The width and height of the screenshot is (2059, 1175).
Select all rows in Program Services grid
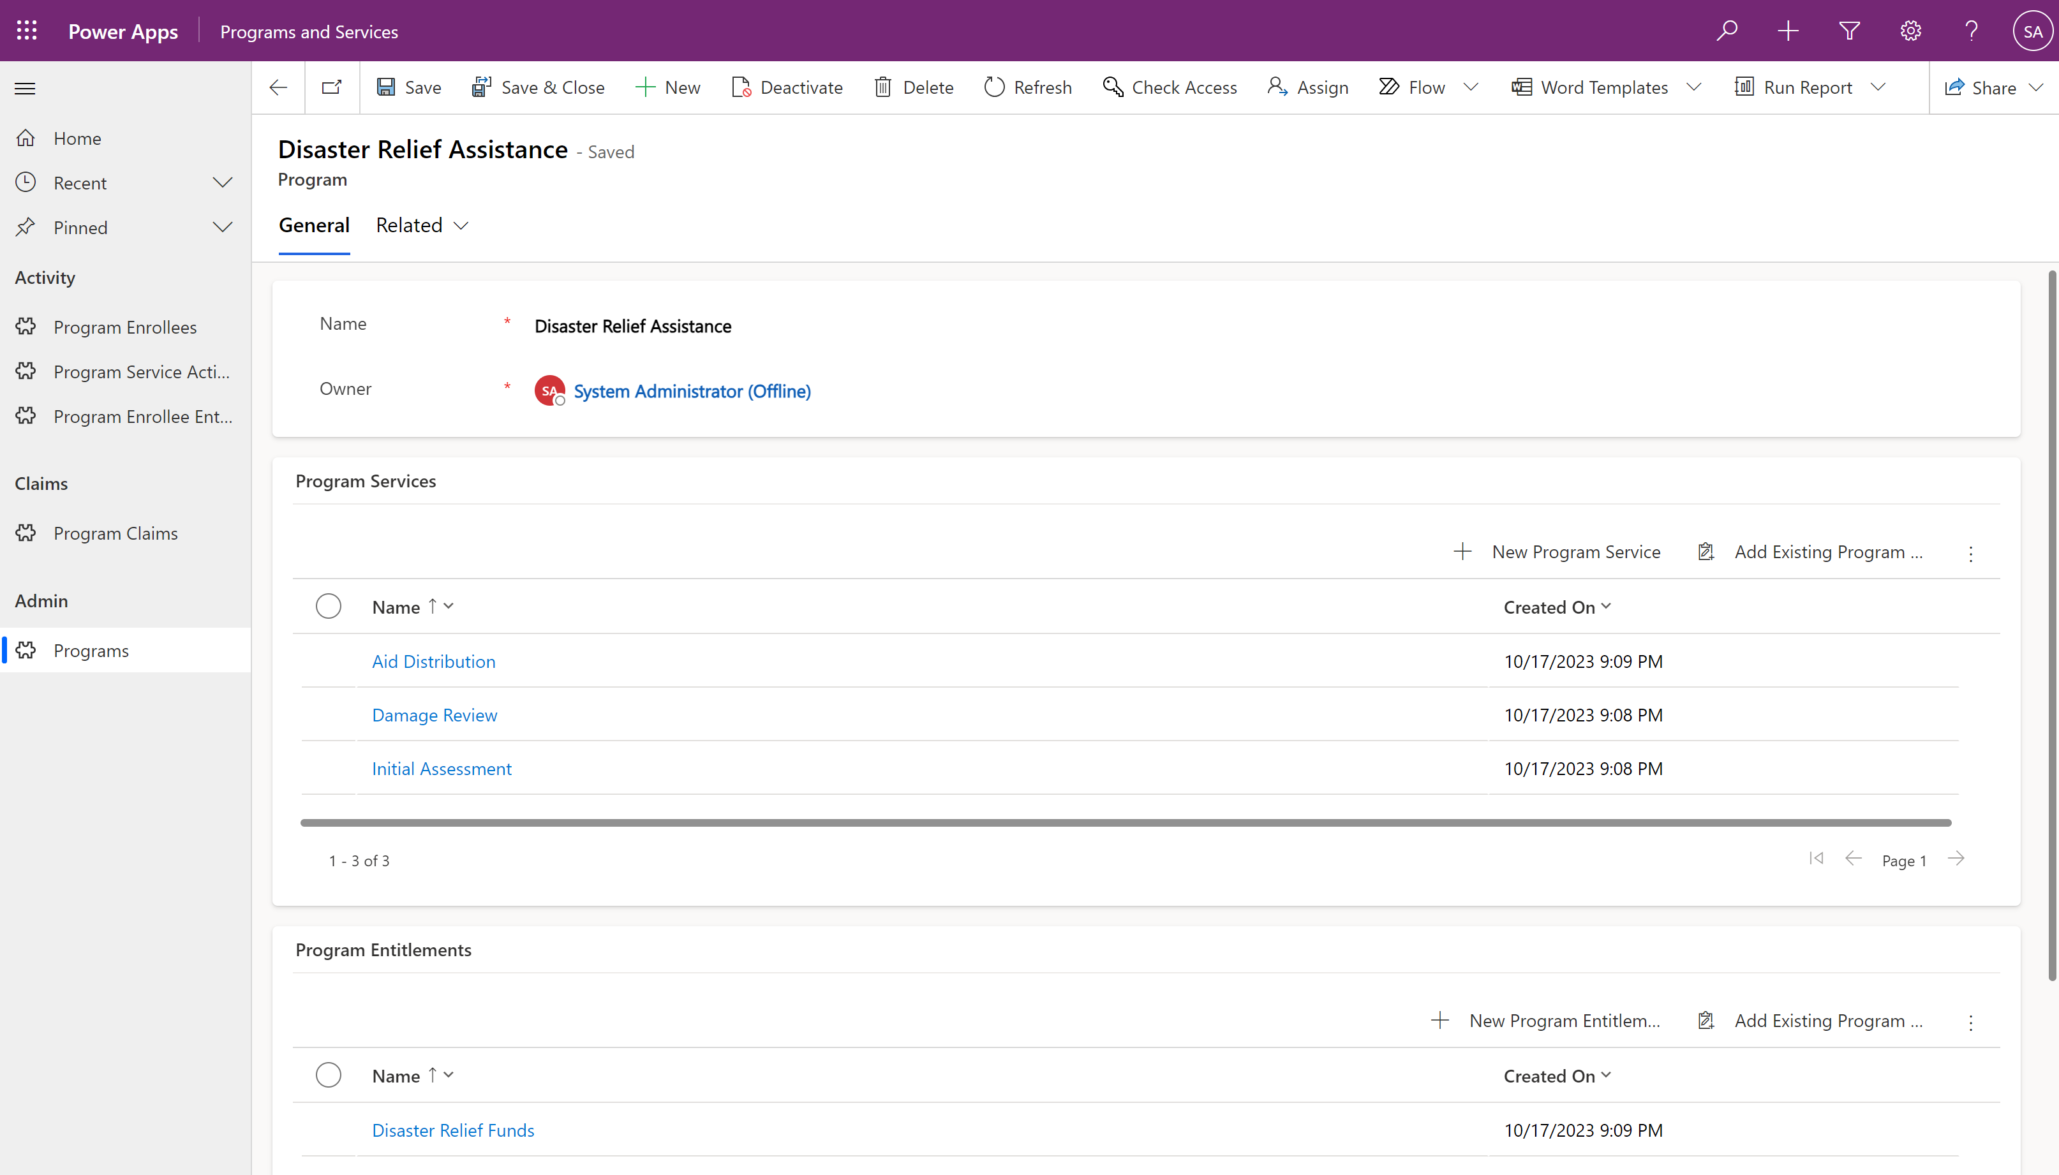point(329,606)
